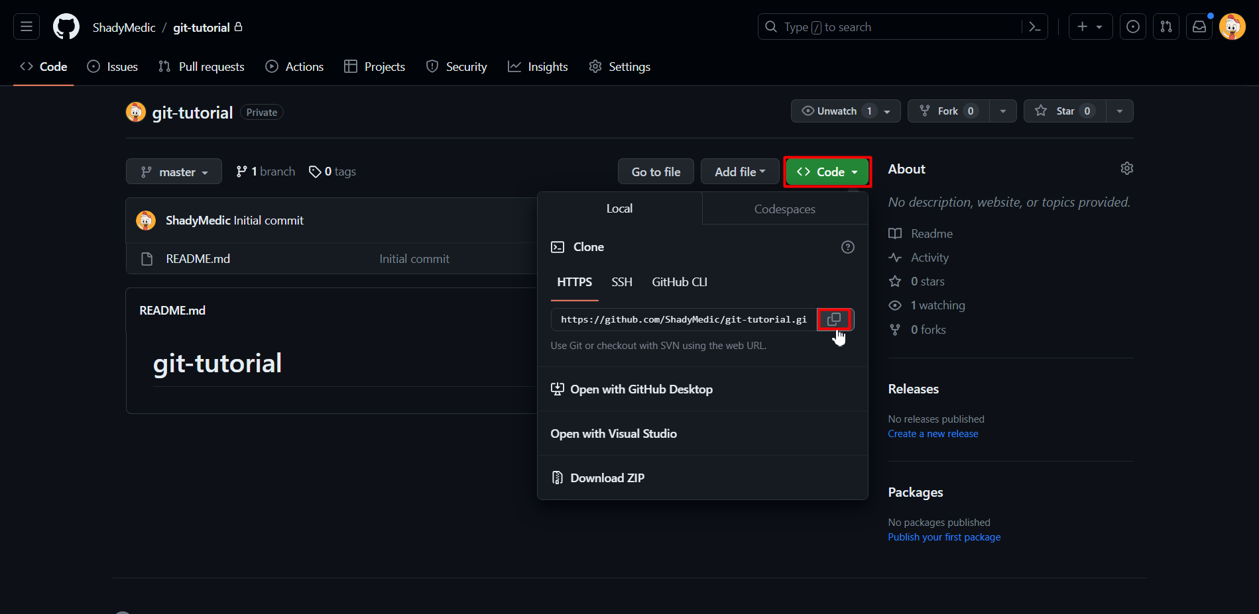Image resolution: width=1259 pixels, height=614 pixels.
Task: Click Download ZIP option
Action: [x=607, y=478]
